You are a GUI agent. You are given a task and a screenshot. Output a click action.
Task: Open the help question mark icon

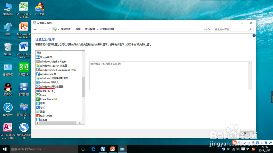click(254, 36)
